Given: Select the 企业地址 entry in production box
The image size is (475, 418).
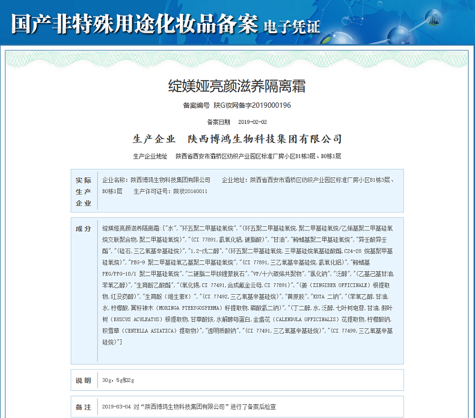Looking at the screenshot, I should [x=248, y=185].
